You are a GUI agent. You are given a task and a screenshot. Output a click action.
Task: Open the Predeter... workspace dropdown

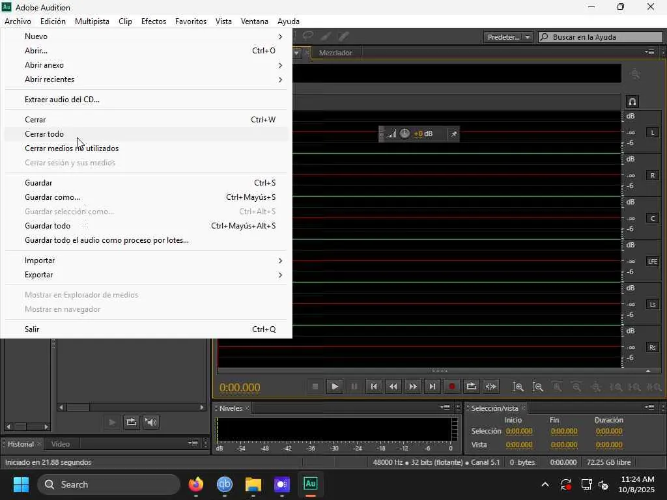coord(508,37)
